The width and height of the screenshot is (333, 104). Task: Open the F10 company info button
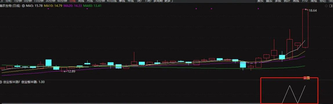pyautogui.click(x=305, y=1)
